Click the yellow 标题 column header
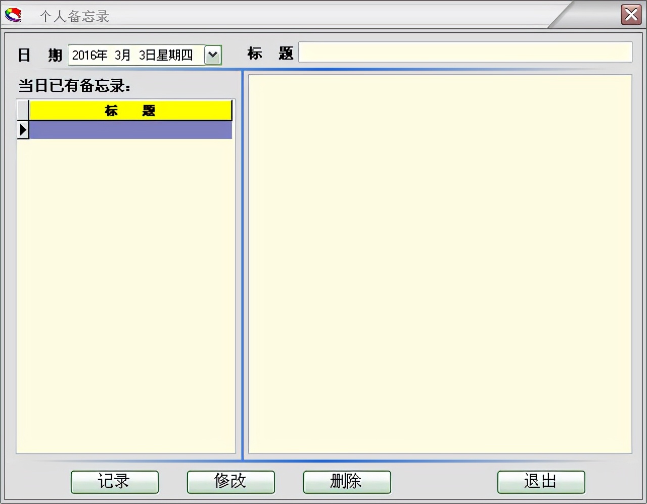Viewport: 647px width, 504px height. [x=130, y=110]
